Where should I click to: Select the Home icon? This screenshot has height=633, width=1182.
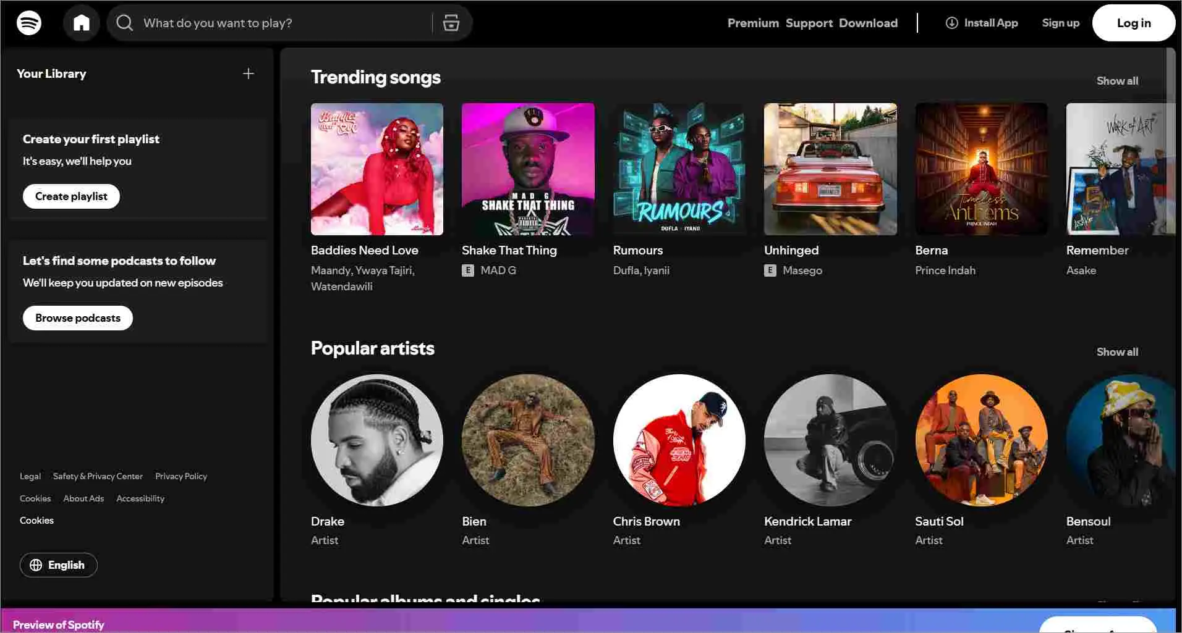pyautogui.click(x=81, y=22)
